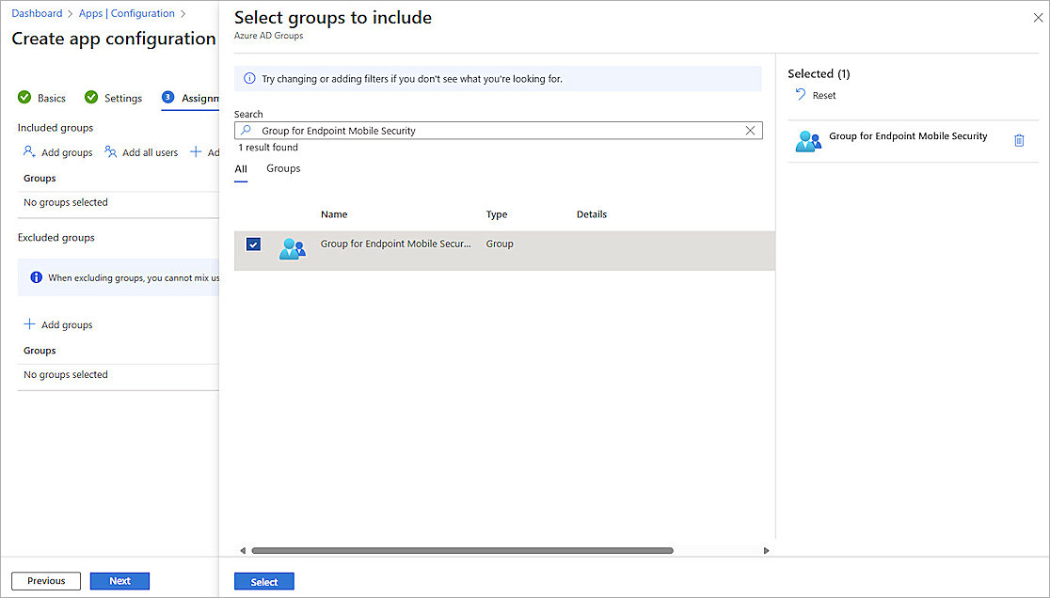Click Add all users
Screen dimensions: 1050x598
(x=141, y=152)
